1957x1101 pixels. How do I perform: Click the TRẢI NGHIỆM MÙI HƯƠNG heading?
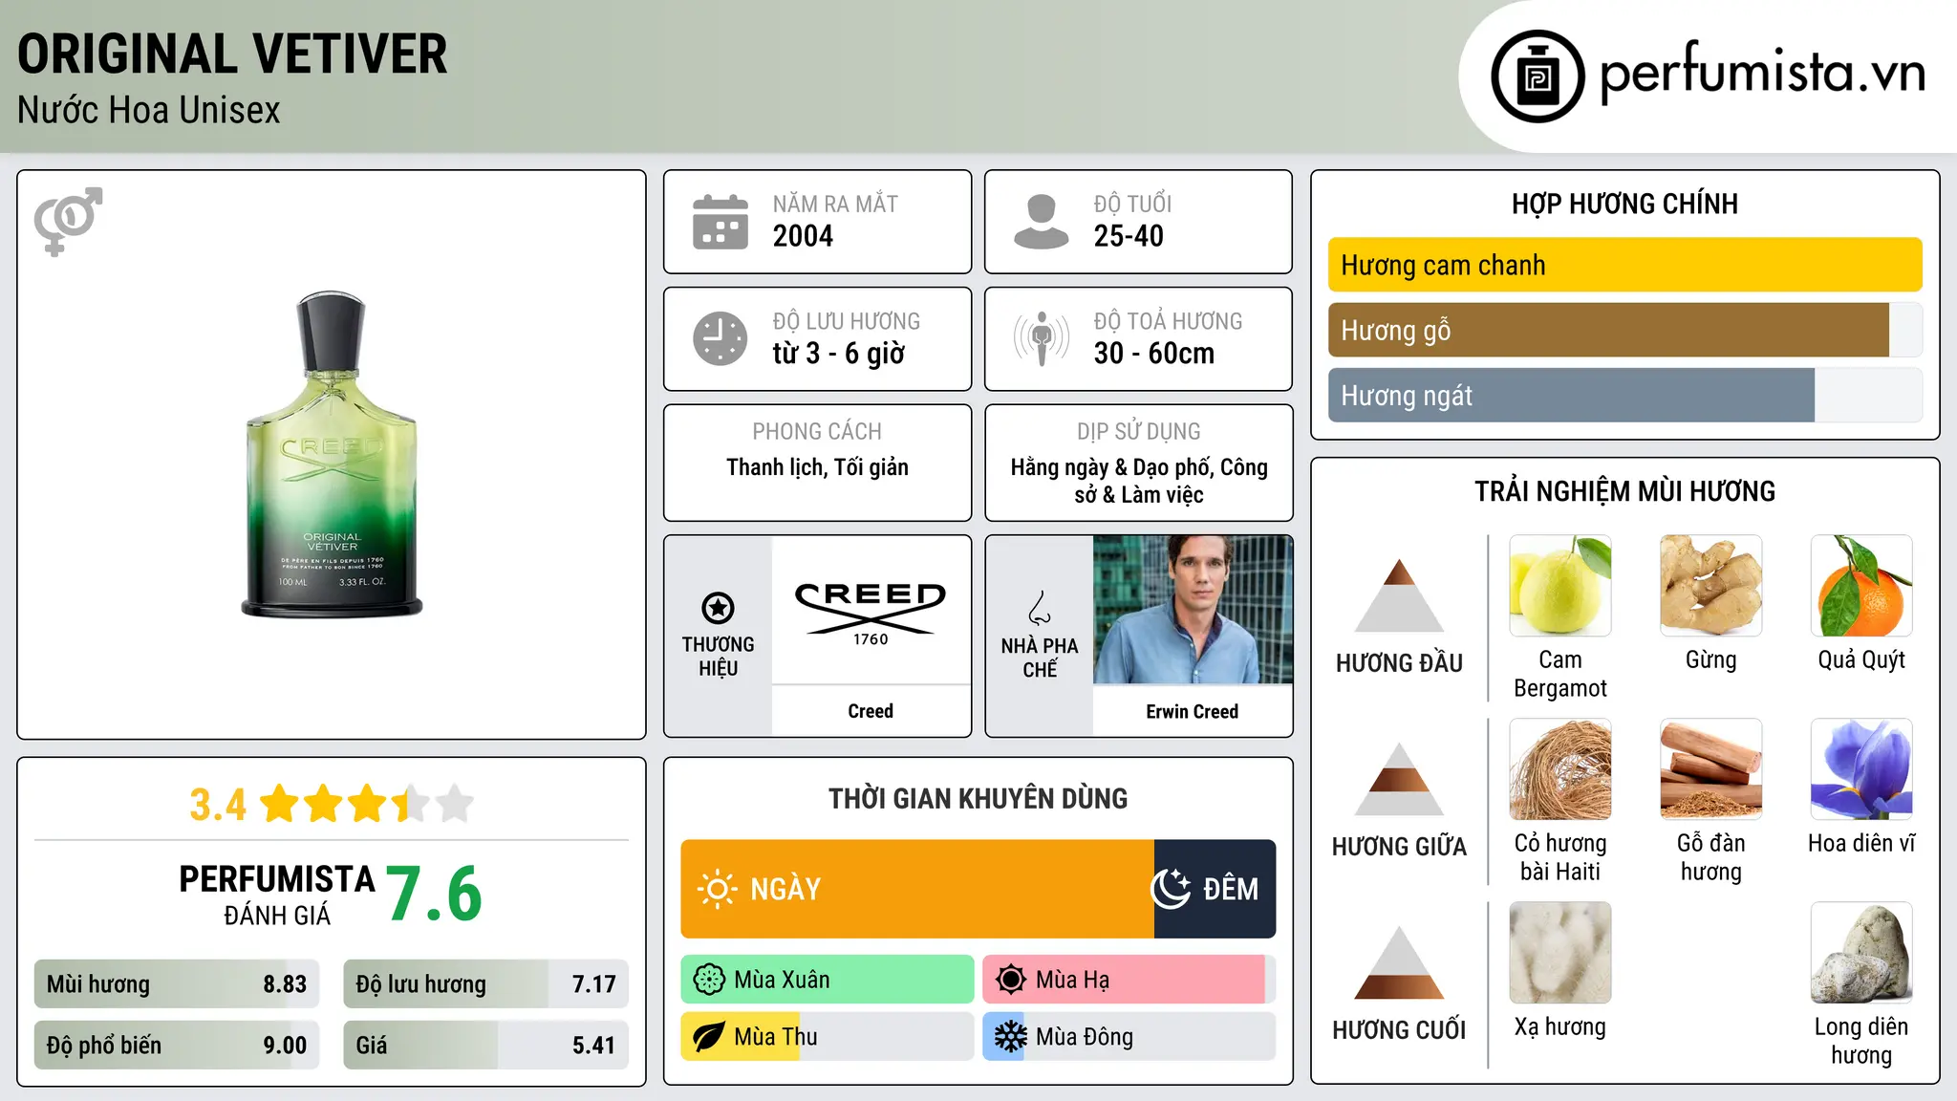[x=1624, y=491]
